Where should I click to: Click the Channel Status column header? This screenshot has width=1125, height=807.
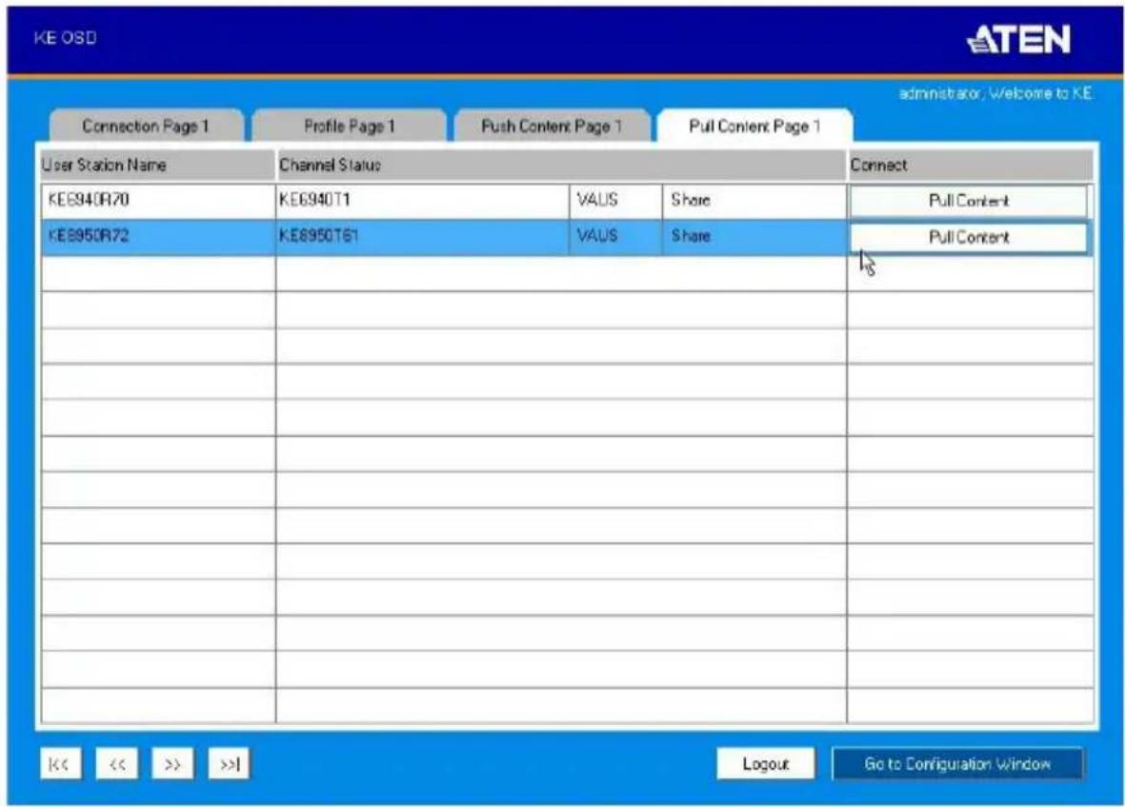click(x=560, y=165)
